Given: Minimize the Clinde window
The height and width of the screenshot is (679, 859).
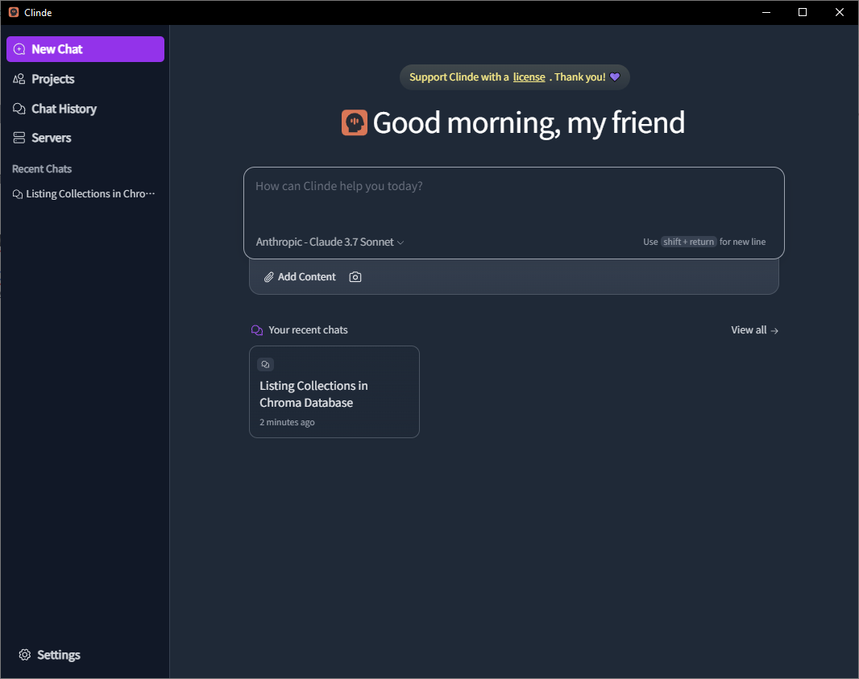Looking at the screenshot, I should 766,12.
